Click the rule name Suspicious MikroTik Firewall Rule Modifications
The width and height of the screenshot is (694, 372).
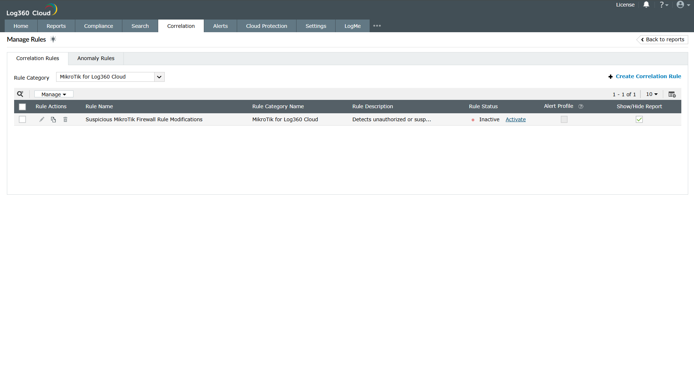(144, 119)
